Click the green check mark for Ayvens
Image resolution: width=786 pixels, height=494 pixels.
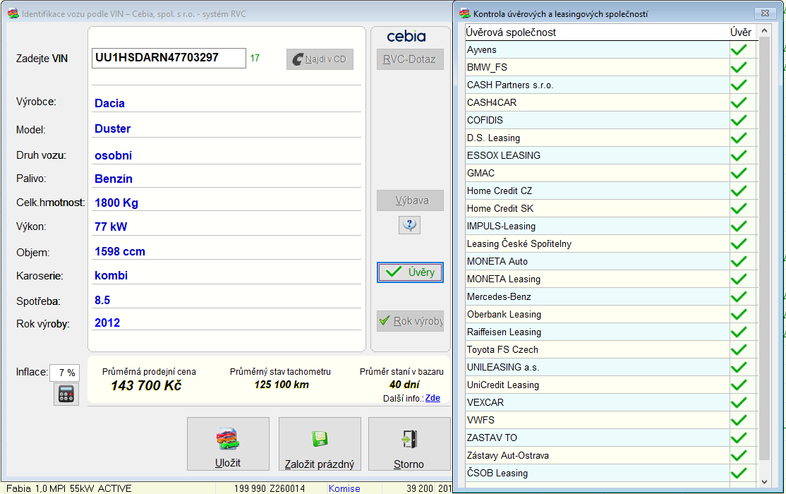coord(739,49)
